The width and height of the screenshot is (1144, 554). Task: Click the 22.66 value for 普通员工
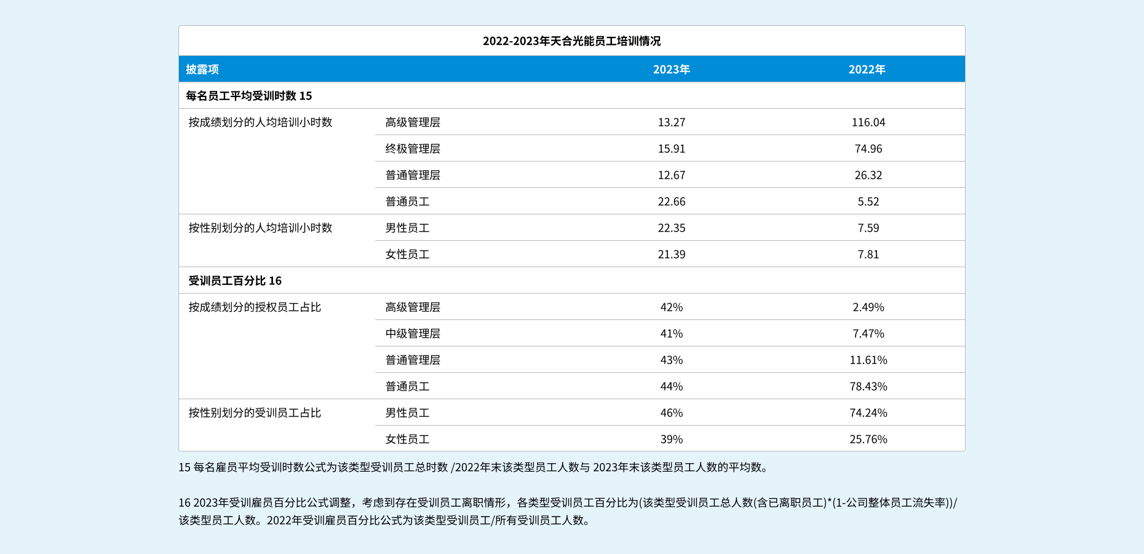[671, 201]
